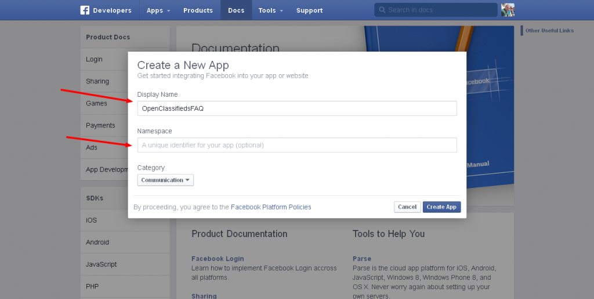The image size is (594, 299).
Task: Click the Display Name text field
Action: pos(297,108)
